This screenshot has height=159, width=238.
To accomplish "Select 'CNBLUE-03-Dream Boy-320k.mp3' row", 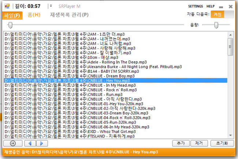I will click(115, 113).
